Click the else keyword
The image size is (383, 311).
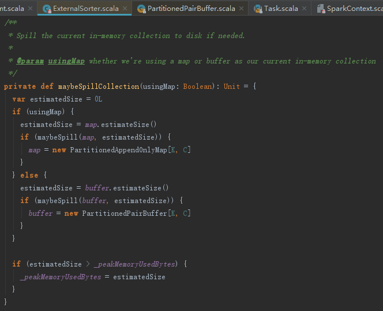point(29,175)
